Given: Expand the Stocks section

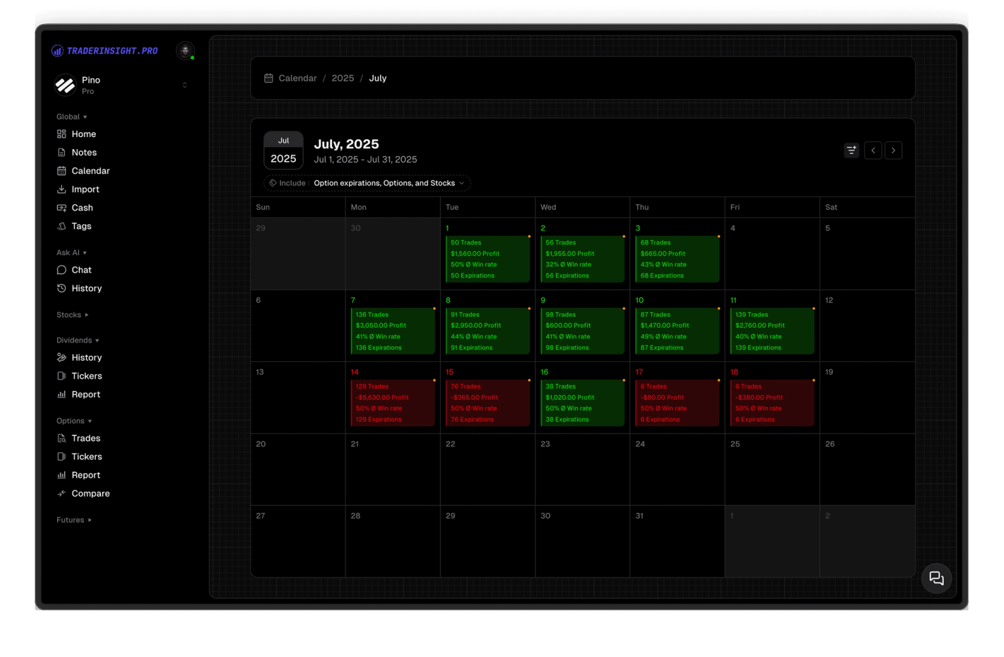Looking at the screenshot, I should 72,315.
